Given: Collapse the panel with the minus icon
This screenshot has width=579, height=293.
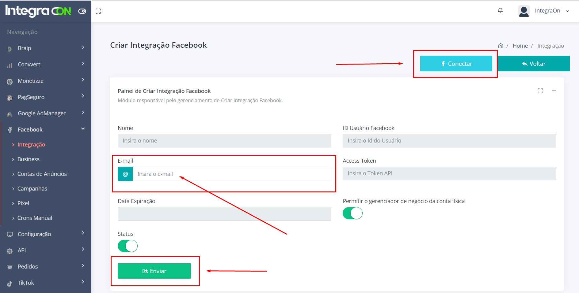Looking at the screenshot, I should pos(554,91).
